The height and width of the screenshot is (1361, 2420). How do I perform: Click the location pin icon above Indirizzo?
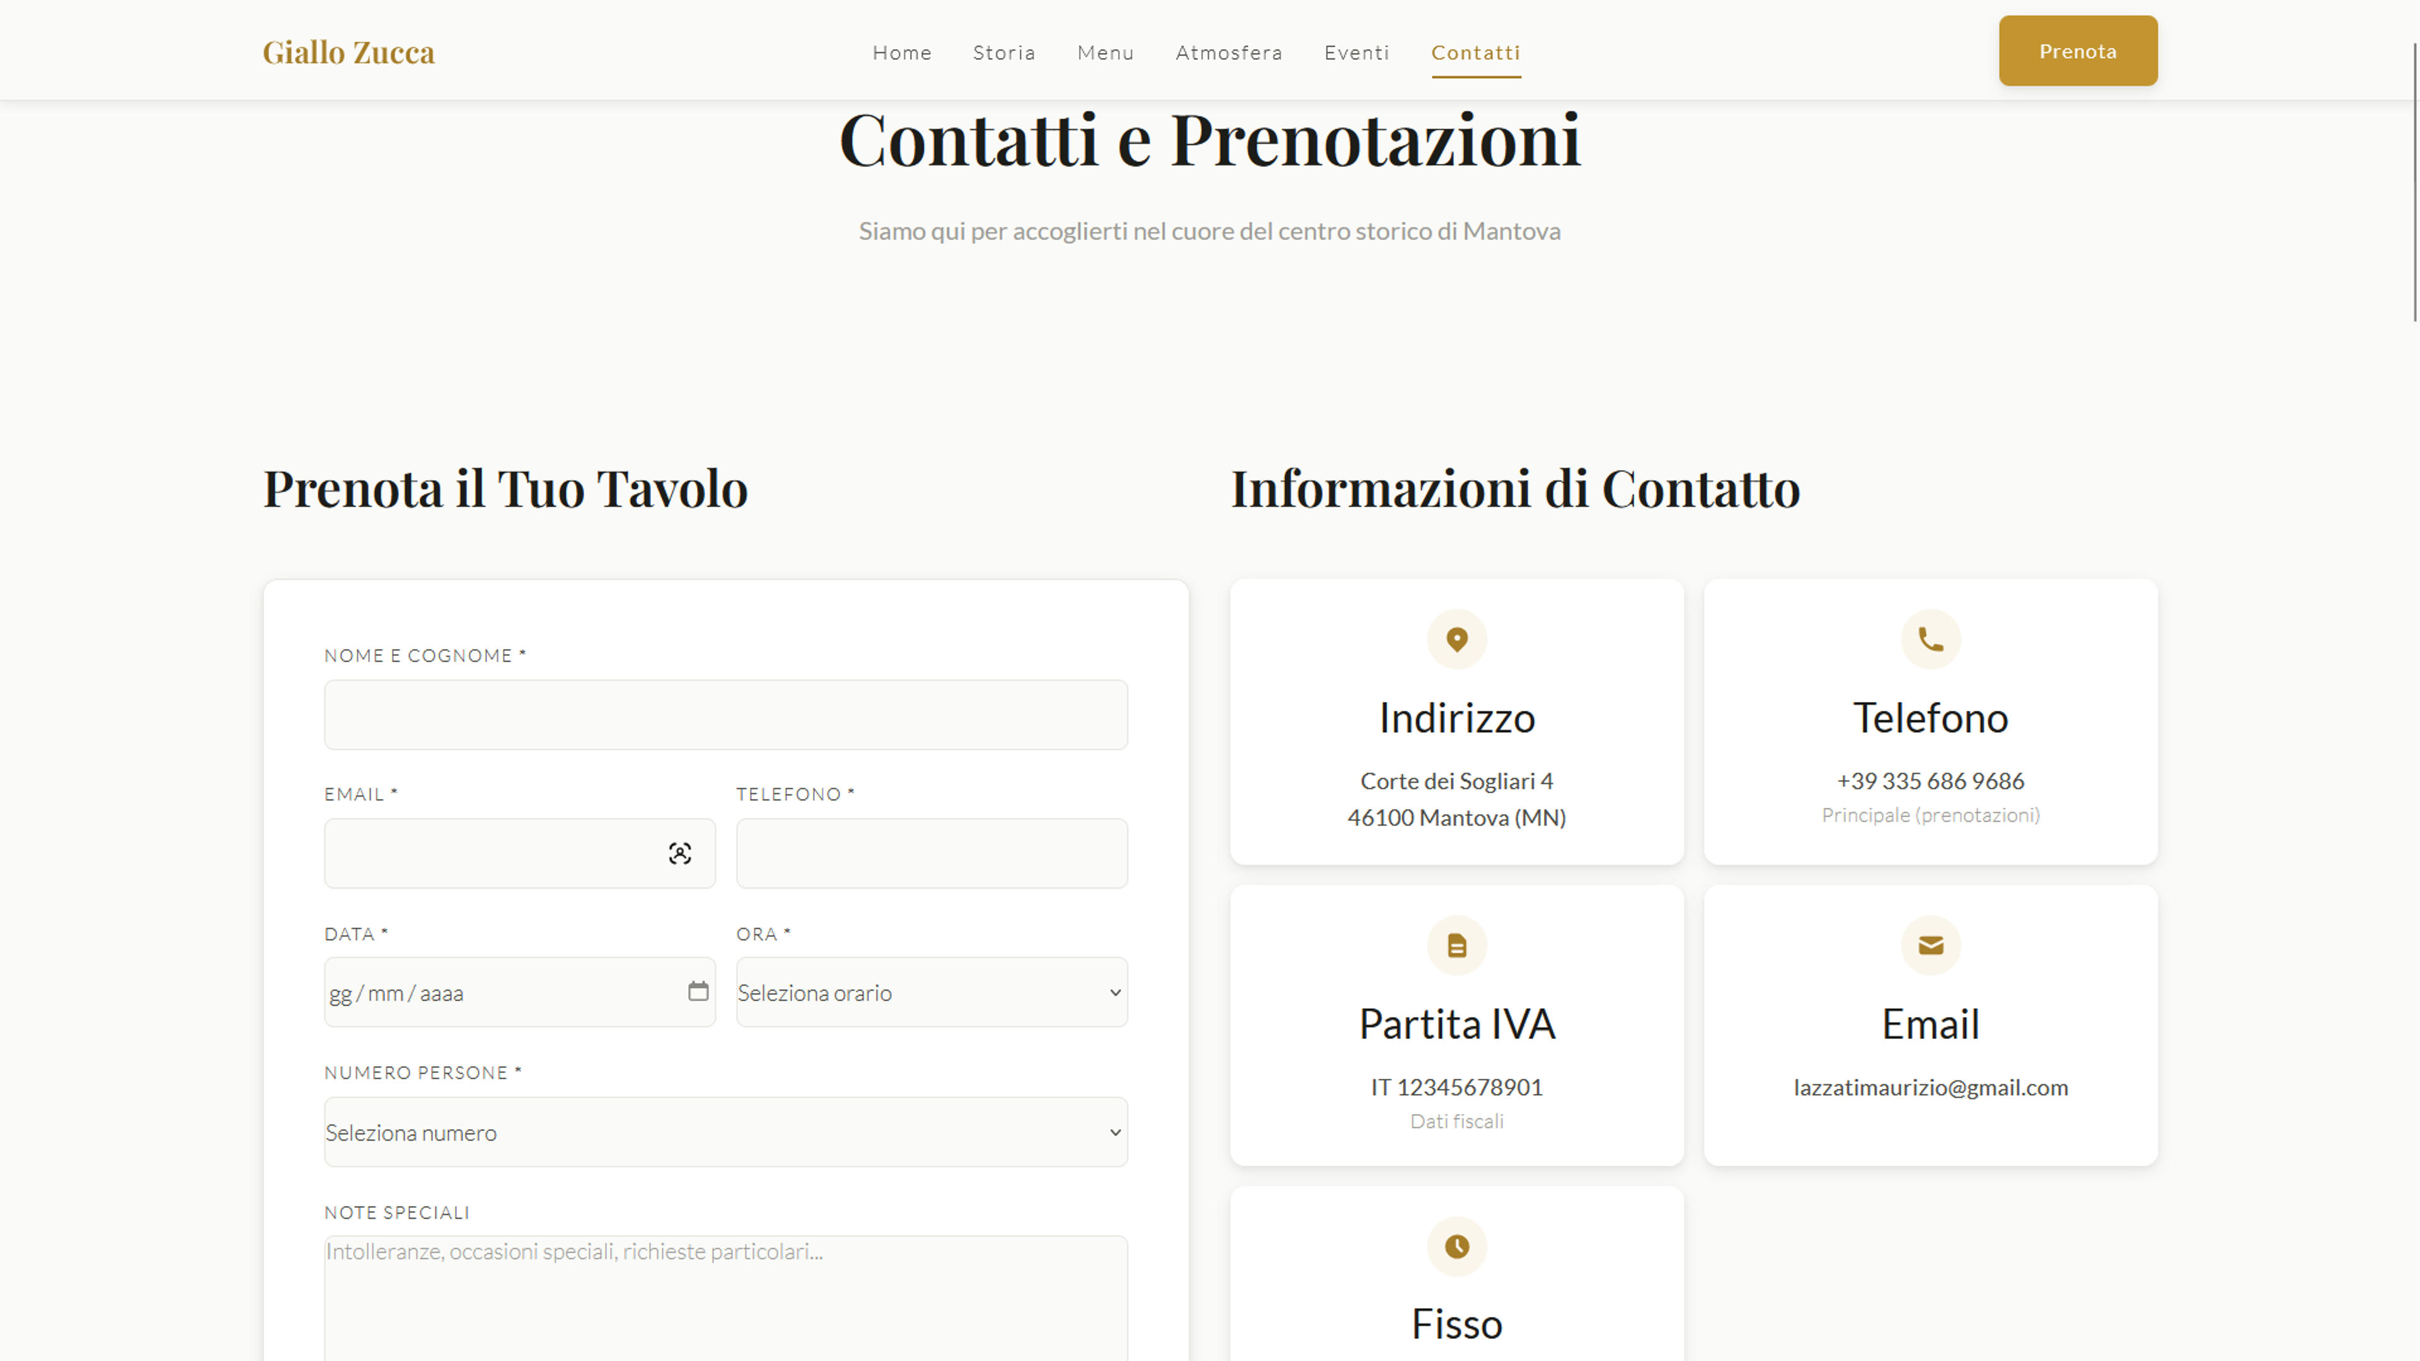pyautogui.click(x=1457, y=640)
